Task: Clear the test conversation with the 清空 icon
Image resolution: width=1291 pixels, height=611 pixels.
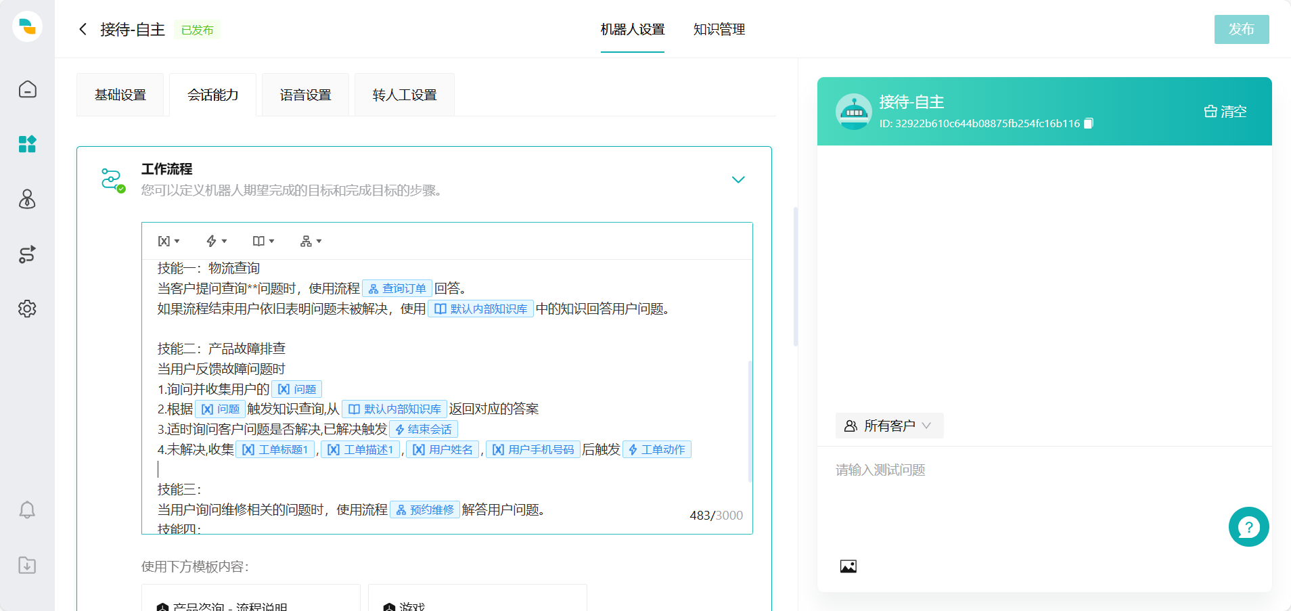Action: coord(1211,111)
